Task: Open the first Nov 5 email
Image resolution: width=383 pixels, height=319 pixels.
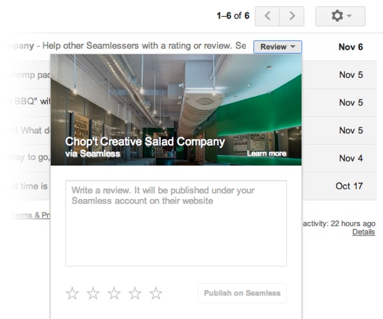Action: pos(350,75)
